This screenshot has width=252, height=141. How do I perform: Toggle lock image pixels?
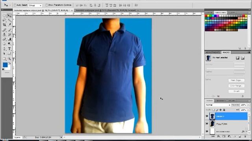pos(217,110)
